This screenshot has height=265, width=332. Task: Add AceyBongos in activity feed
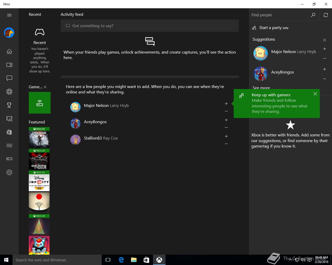coord(226,120)
